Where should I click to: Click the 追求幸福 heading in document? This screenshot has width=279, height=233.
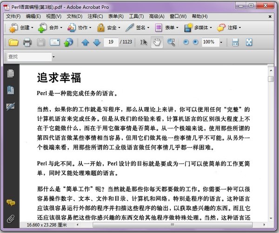click(x=59, y=78)
